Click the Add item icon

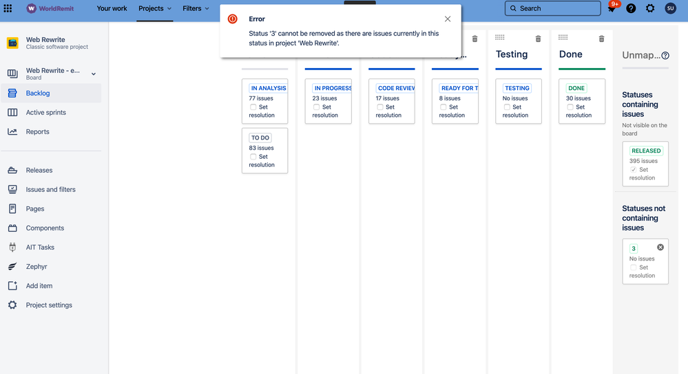12,286
